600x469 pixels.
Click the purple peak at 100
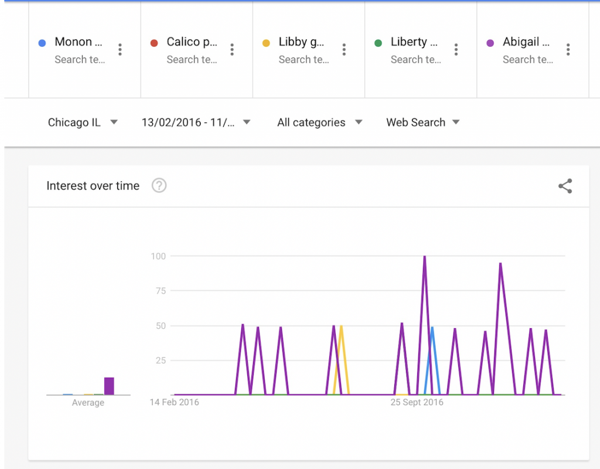coord(424,257)
